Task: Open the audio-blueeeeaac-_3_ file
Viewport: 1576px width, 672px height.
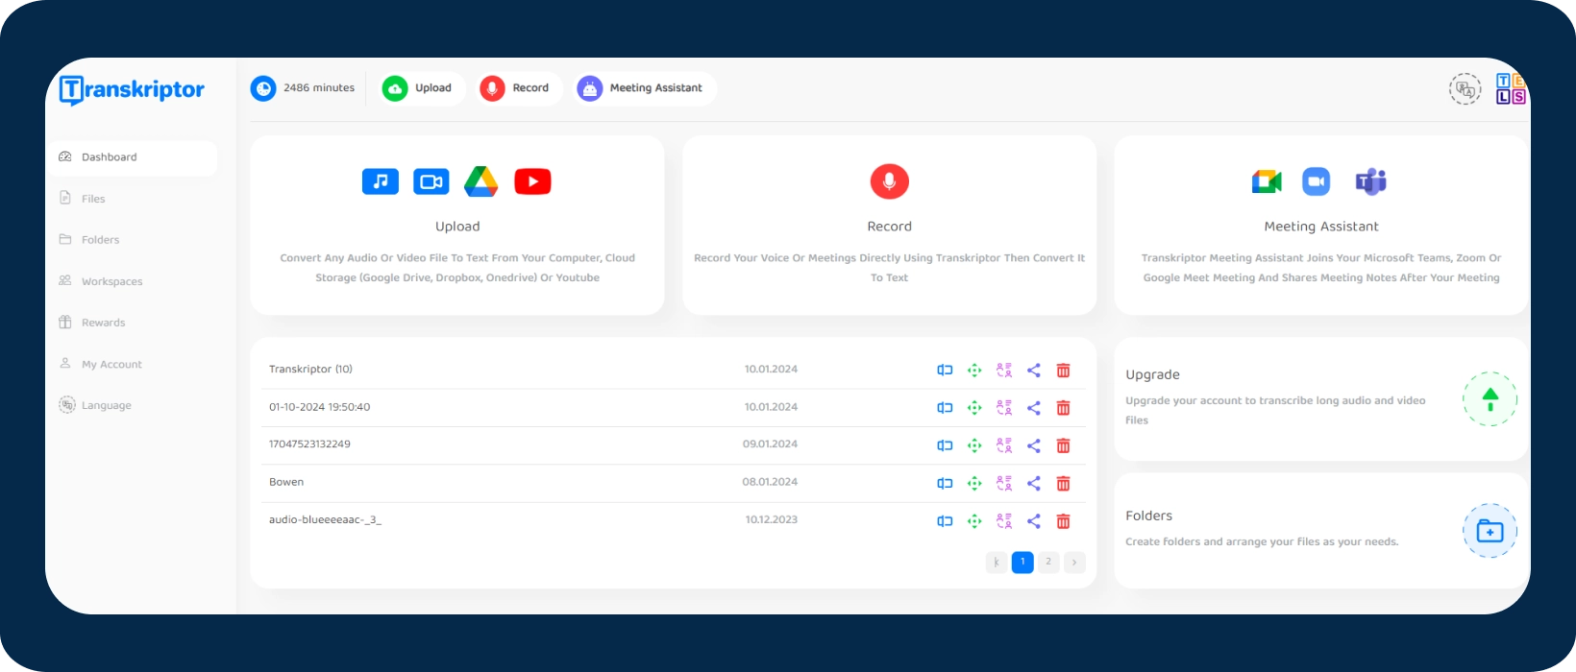Action: [325, 520]
